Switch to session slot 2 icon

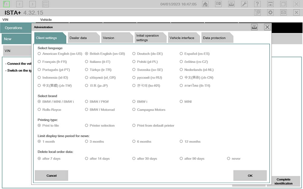19,4
